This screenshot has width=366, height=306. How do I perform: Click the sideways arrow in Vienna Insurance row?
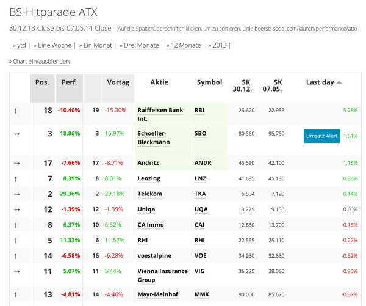(x=16, y=272)
